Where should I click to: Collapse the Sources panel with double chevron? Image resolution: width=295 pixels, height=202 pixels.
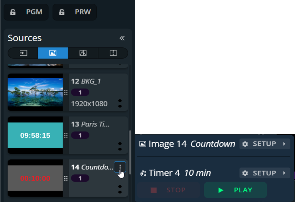point(122,38)
